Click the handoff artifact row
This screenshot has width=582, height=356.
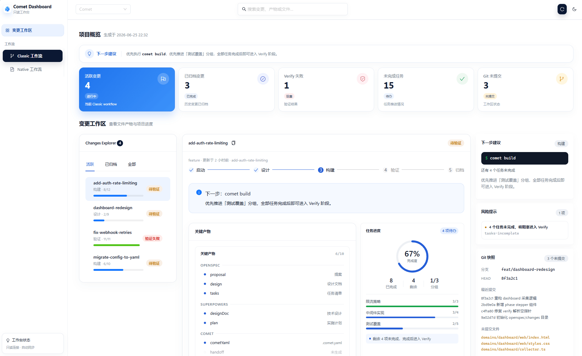272,352
